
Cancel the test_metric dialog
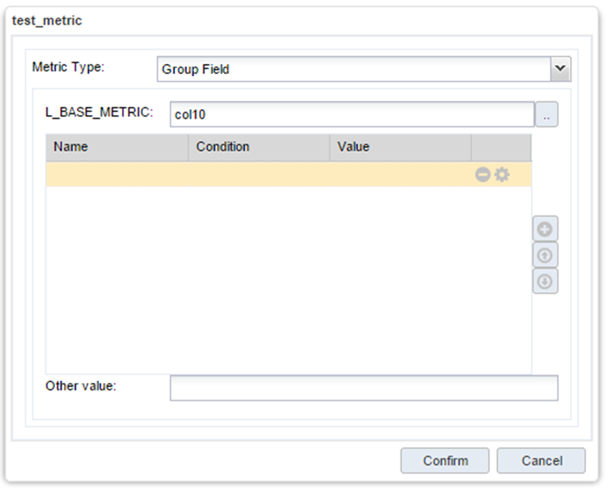pos(540,461)
